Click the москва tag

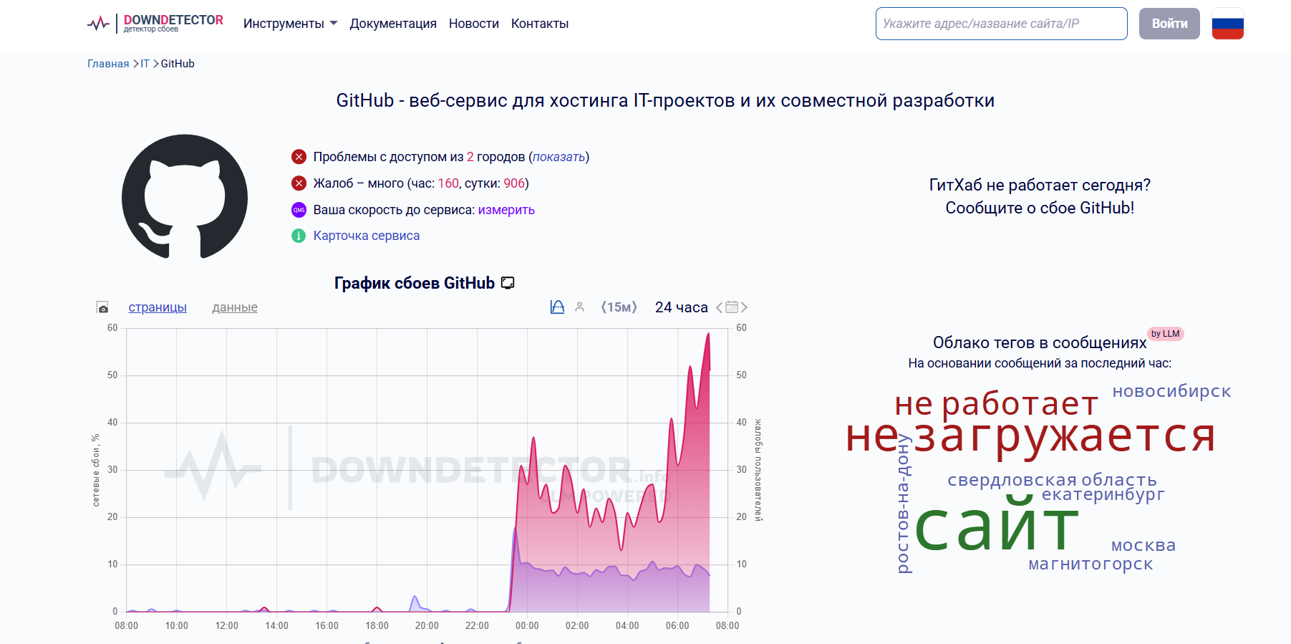(1143, 545)
